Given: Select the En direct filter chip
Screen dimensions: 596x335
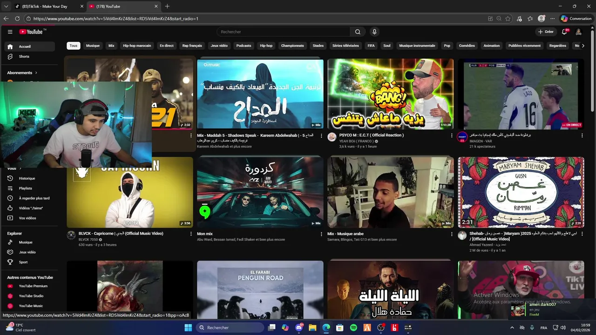Looking at the screenshot, I should (x=167, y=46).
